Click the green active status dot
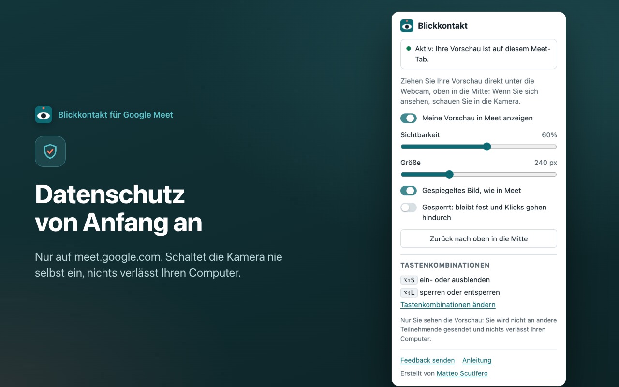Image resolution: width=619 pixels, height=387 pixels. (x=409, y=49)
